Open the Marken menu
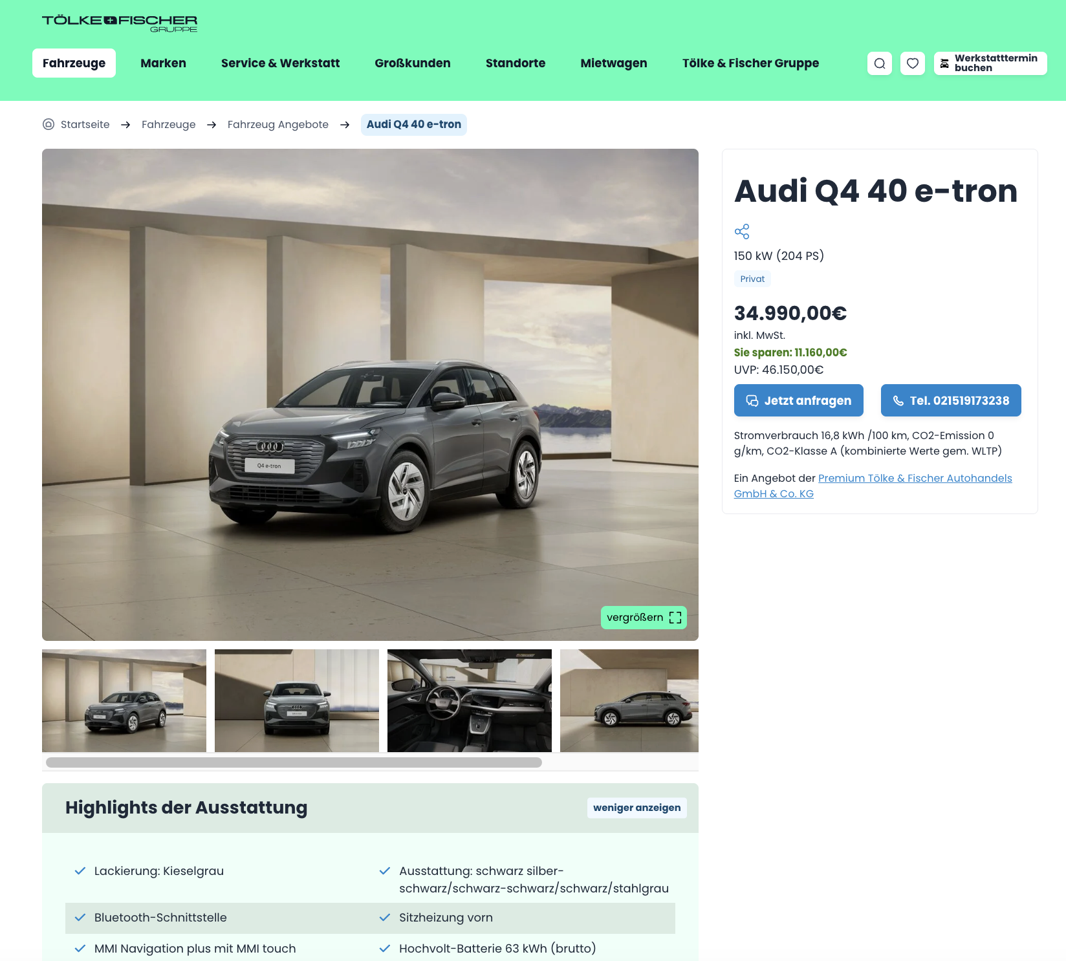 click(x=164, y=63)
